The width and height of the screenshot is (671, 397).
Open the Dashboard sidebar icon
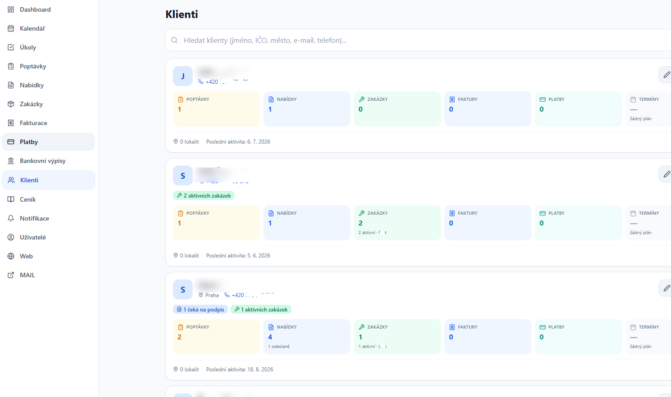pos(11,9)
